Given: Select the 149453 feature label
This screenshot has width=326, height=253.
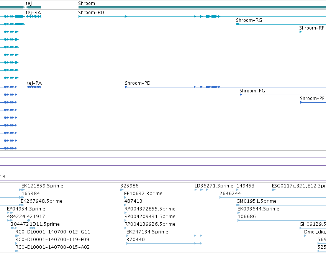Looking at the screenshot, I should [246, 186].
